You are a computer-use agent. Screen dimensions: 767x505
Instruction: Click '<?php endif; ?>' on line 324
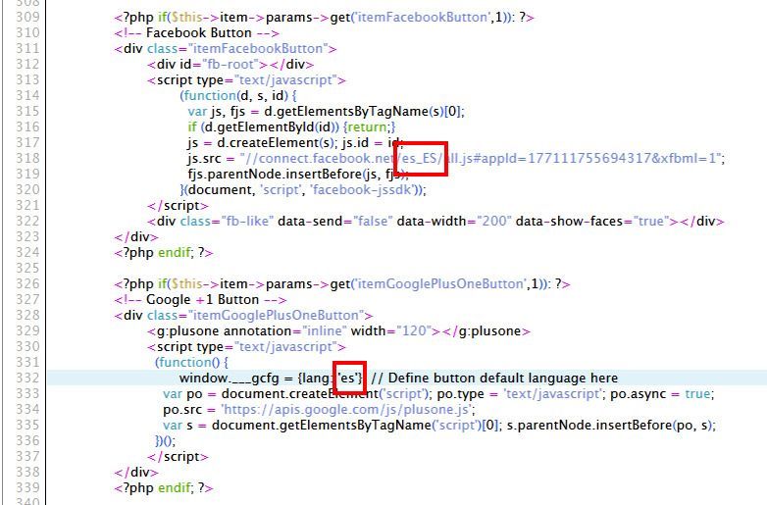(164, 253)
